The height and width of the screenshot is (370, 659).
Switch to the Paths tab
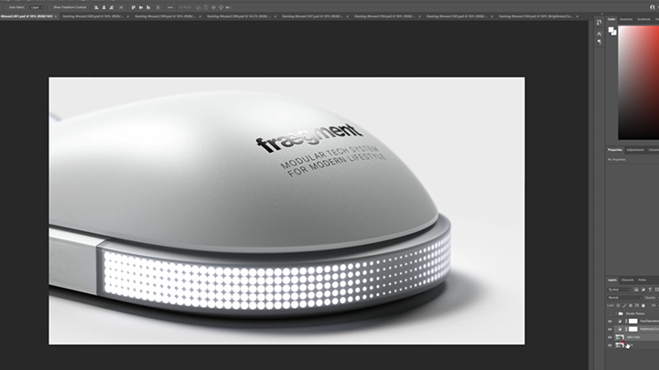pyautogui.click(x=643, y=280)
